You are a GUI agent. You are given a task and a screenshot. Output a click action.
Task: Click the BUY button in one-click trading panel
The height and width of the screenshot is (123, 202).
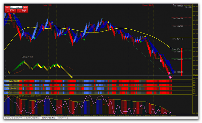26,7
